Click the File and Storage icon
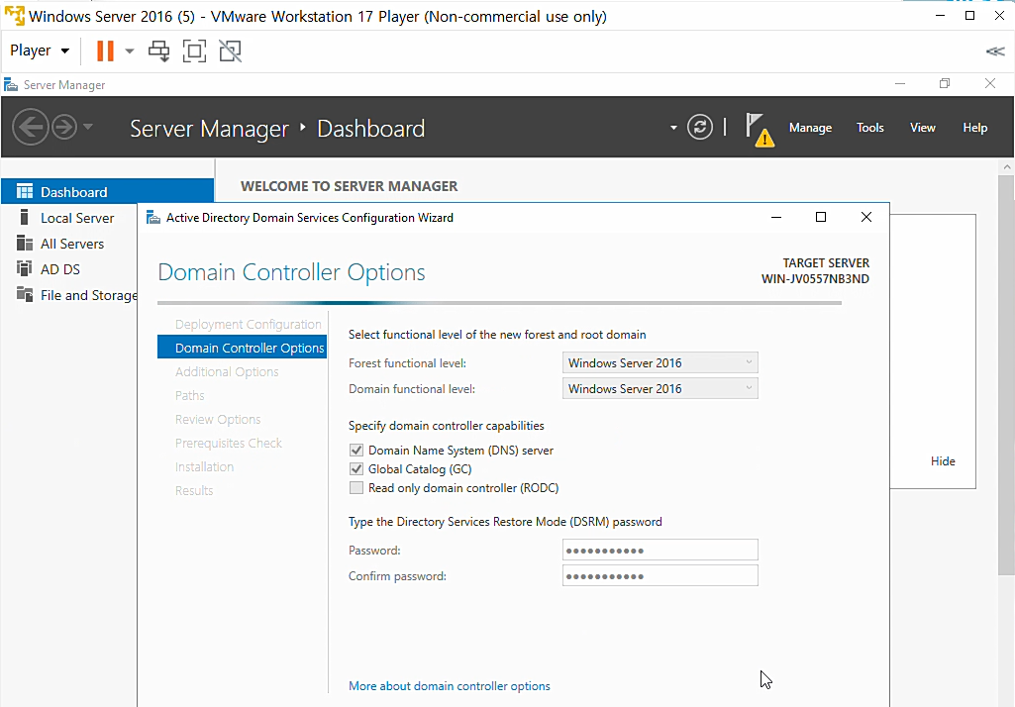 pos(25,295)
